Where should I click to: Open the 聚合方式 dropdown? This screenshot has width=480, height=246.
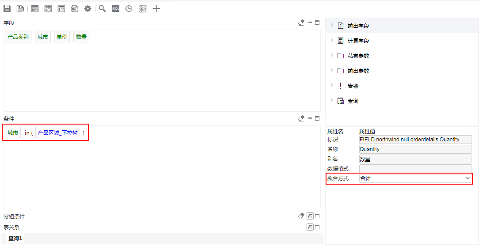(x=415, y=178)
